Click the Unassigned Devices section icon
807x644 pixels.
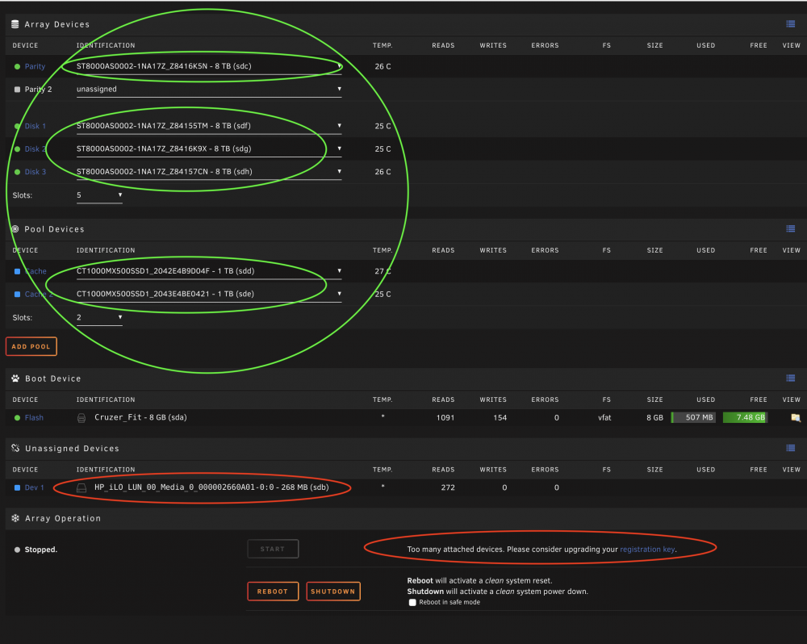click(15, 449)
